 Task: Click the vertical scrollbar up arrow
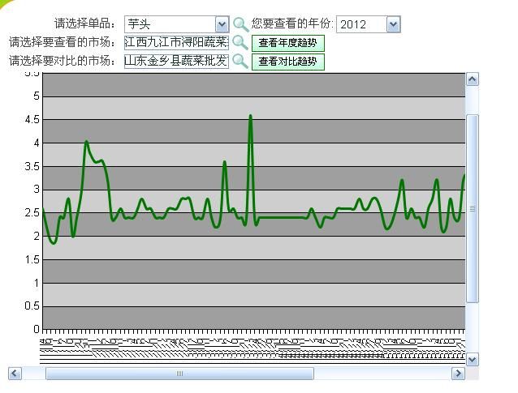tap(473, 79)
